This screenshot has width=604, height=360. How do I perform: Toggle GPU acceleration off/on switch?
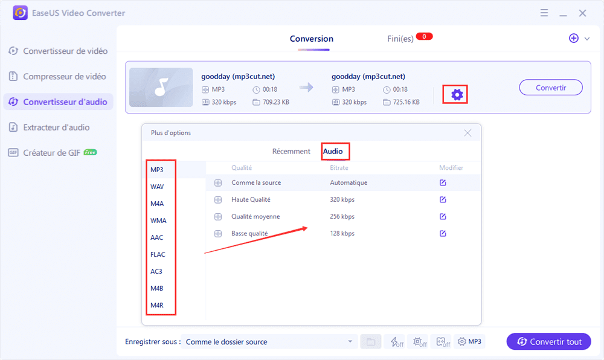pos(417,342)
